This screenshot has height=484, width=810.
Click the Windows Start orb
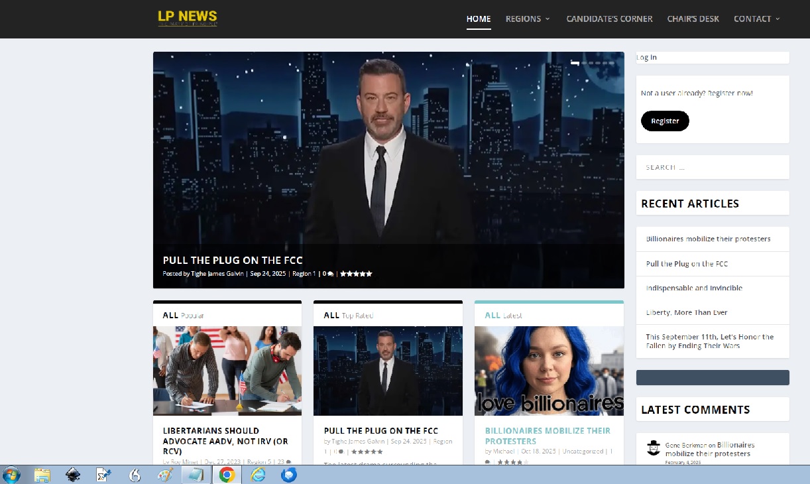(11, 475)
